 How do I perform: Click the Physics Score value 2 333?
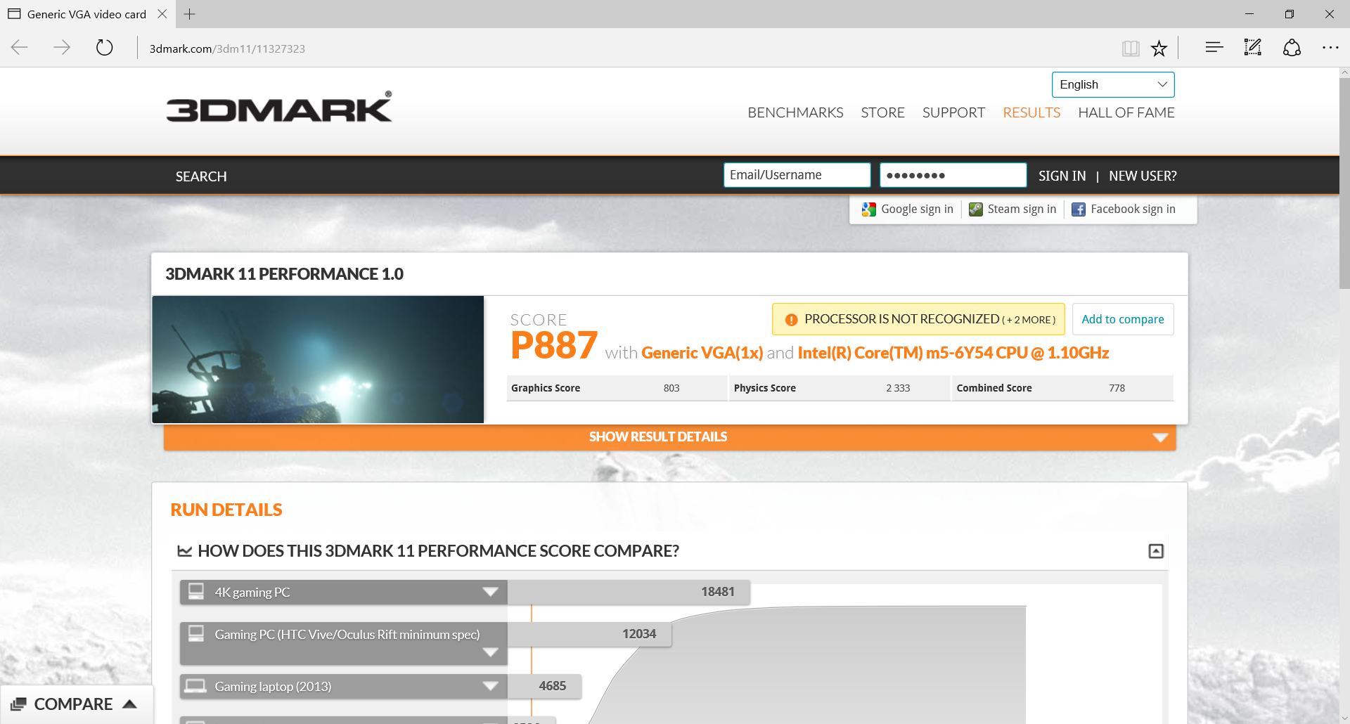tap(898, 388)
